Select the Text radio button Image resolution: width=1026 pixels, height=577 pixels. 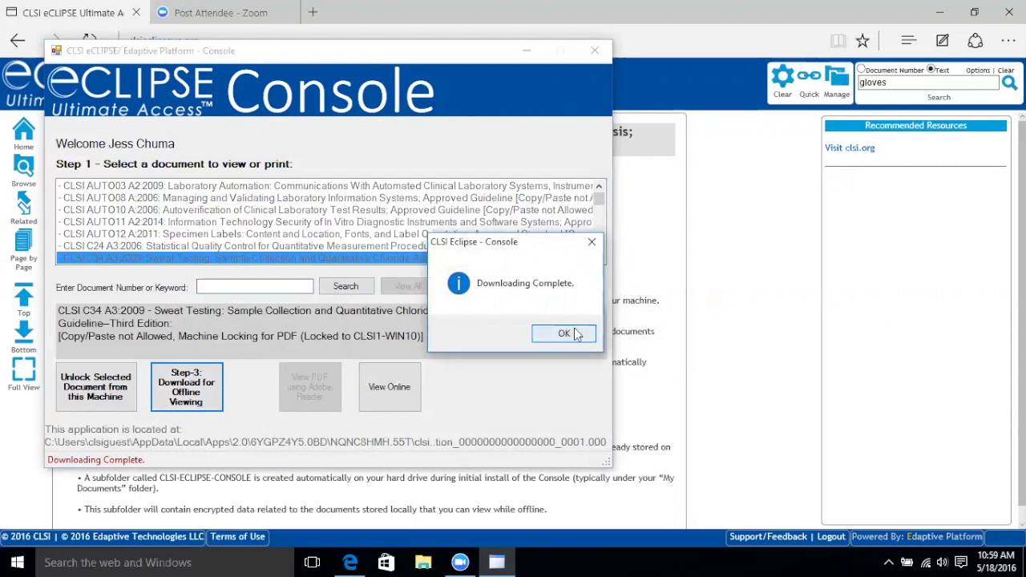click(931, 70)
